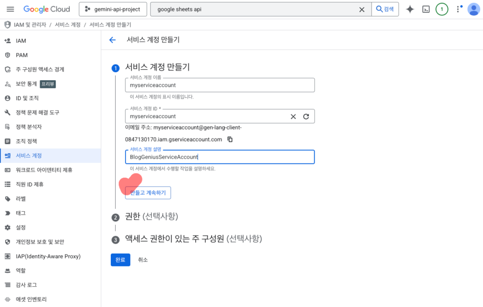This screenshot has width=483, height=307.
Task: Clear the search box text
Action: 362,9
